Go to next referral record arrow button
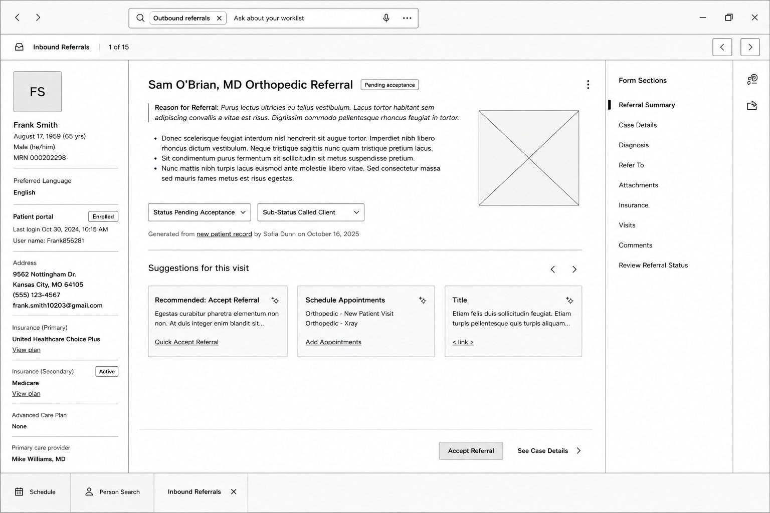The width and height of the screenshot is (770, 513). [x=750, y=47]
